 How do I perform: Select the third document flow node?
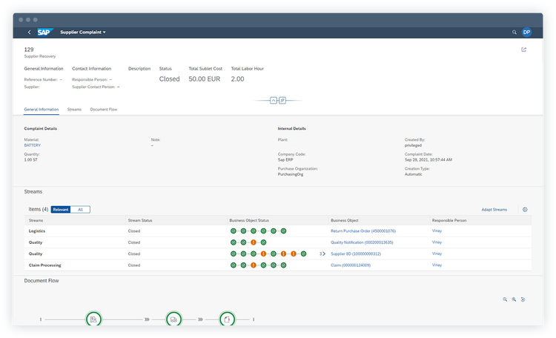pyautogui.click(x=227, y=319)
